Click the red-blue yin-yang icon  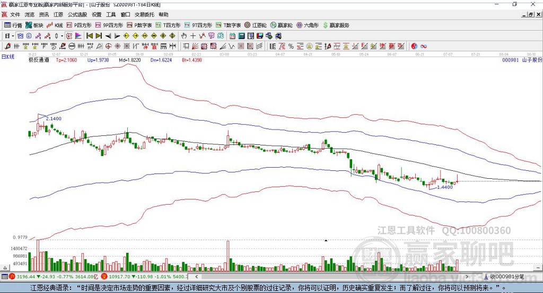coord(414,47)
